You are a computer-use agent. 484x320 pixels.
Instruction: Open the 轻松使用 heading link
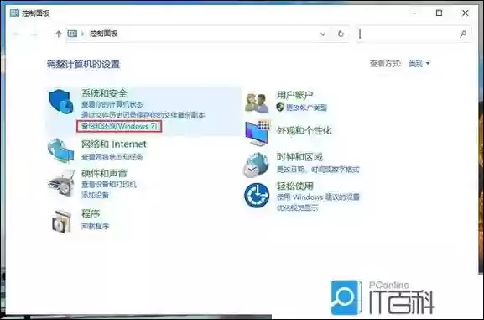[294, 186]
